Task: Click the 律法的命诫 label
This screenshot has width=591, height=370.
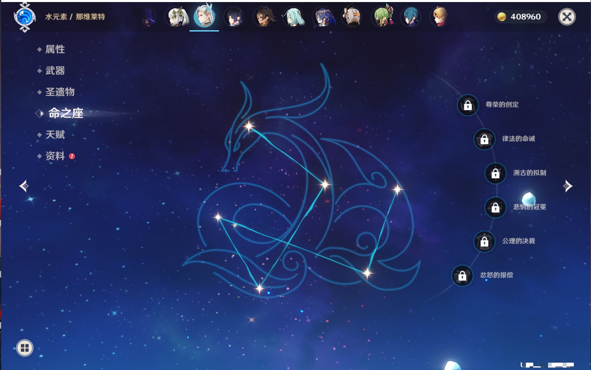Action: [x=519, y=139]
